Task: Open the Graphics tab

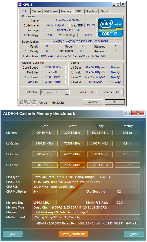Action: pyautogui.click(x=92, y=11)
